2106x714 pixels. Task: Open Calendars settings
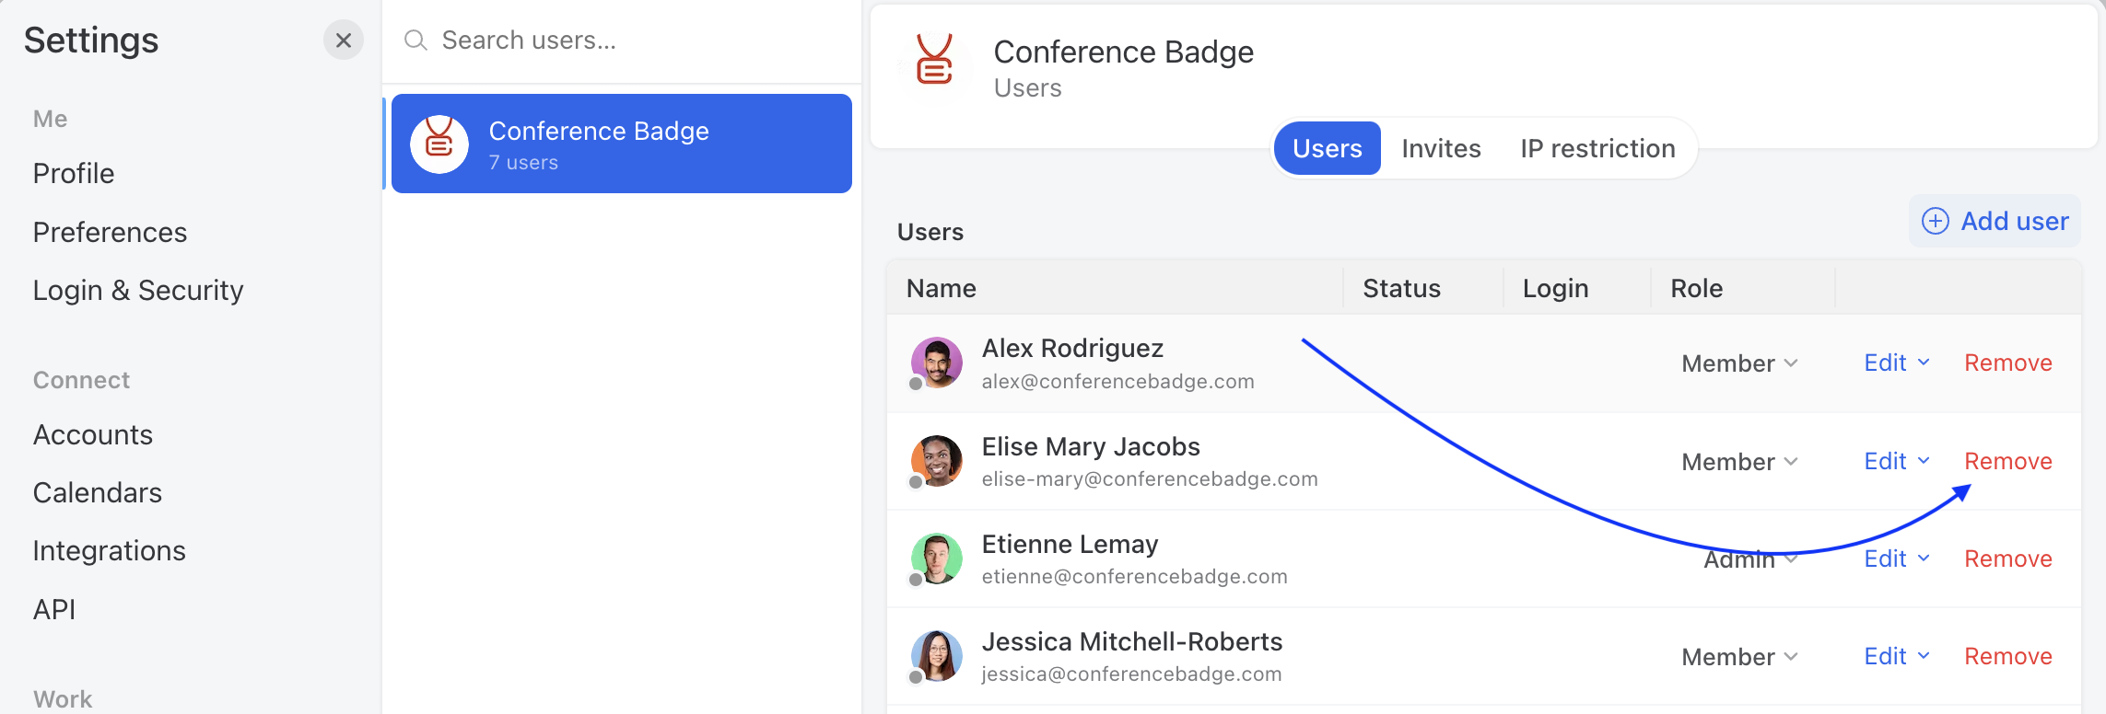(x=98, y=492)
